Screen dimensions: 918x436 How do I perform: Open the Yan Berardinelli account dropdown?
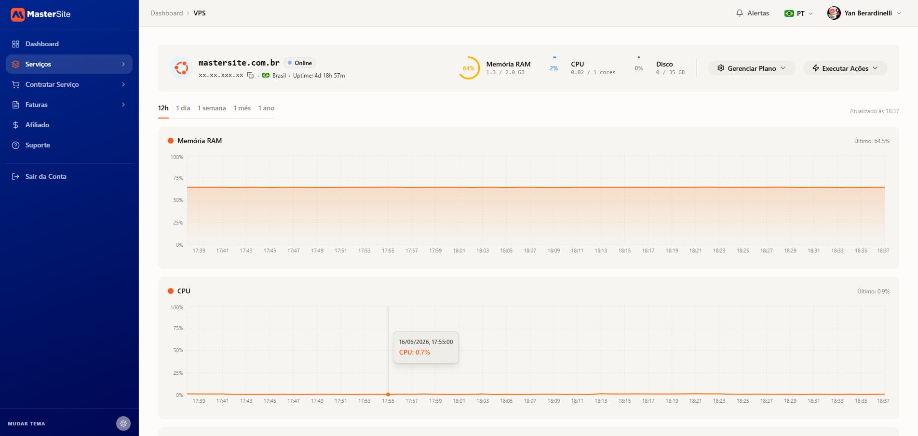click(864, 13)
